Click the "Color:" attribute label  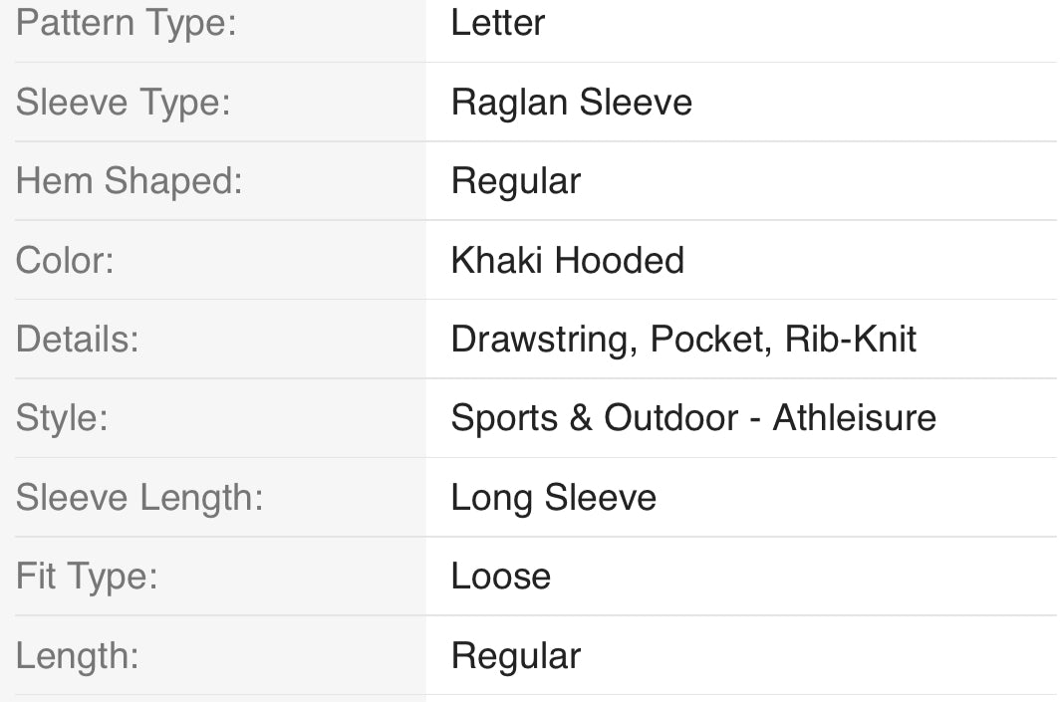[65, 261]
